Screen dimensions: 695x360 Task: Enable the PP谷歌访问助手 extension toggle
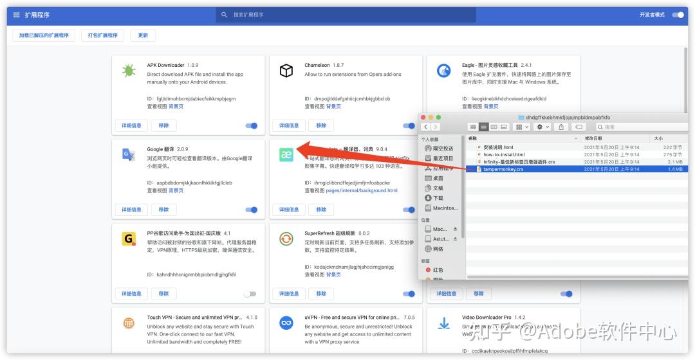coord(250,294)
